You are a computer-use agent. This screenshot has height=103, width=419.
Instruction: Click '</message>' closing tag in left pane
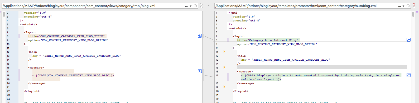(37, 83)
